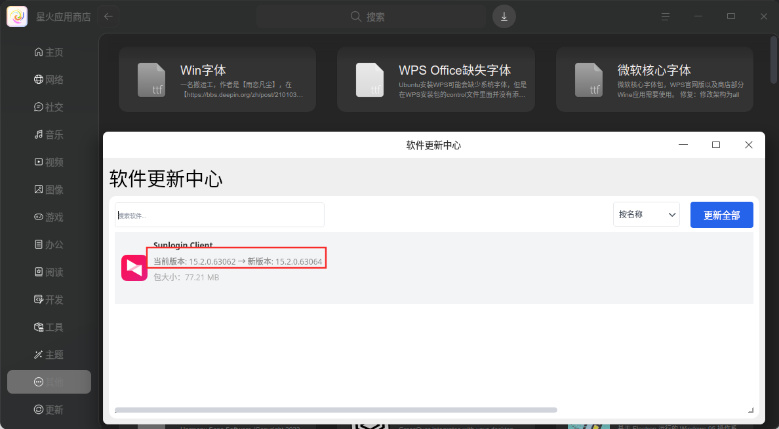The image size is (779, 429).
Task: Click the WPS Office缺失字体 ttf icon
Action: point(370,80)
